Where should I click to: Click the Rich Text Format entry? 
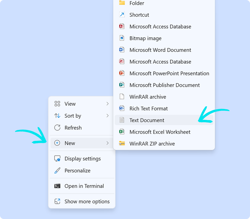pos(148,108)
